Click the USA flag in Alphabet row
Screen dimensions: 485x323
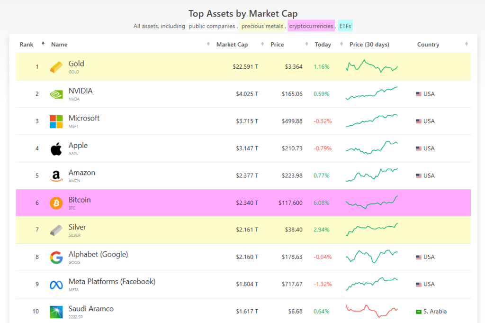(419, 257)
